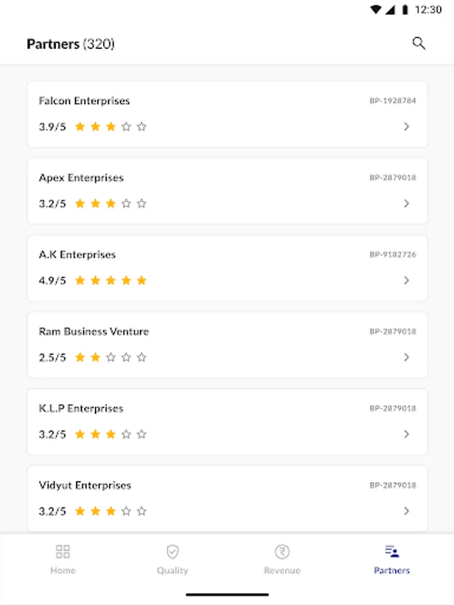Tap BP-9182726 code on A.K Enterprises

(x=392, y=254)
